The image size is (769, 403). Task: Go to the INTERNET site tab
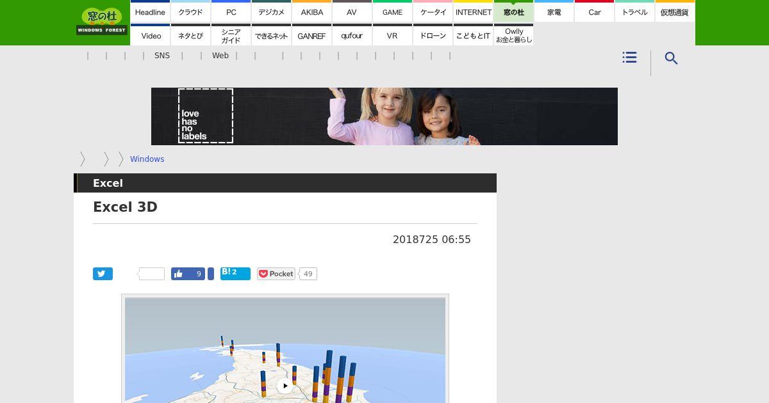(473, 12)
